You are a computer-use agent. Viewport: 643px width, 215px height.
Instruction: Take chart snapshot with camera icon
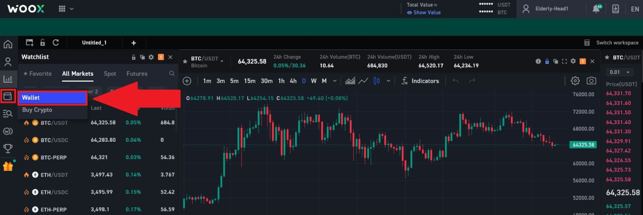tap(591, 81)
